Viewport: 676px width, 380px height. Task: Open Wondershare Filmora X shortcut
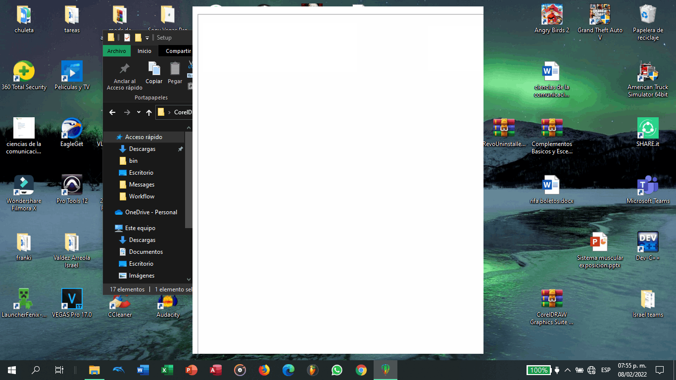[x=24, y=193]
